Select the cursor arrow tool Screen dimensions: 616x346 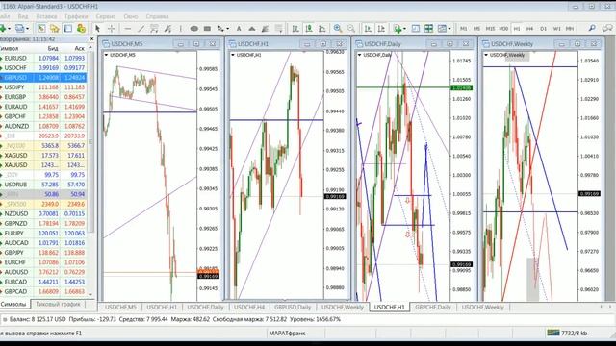pos(97,28)
